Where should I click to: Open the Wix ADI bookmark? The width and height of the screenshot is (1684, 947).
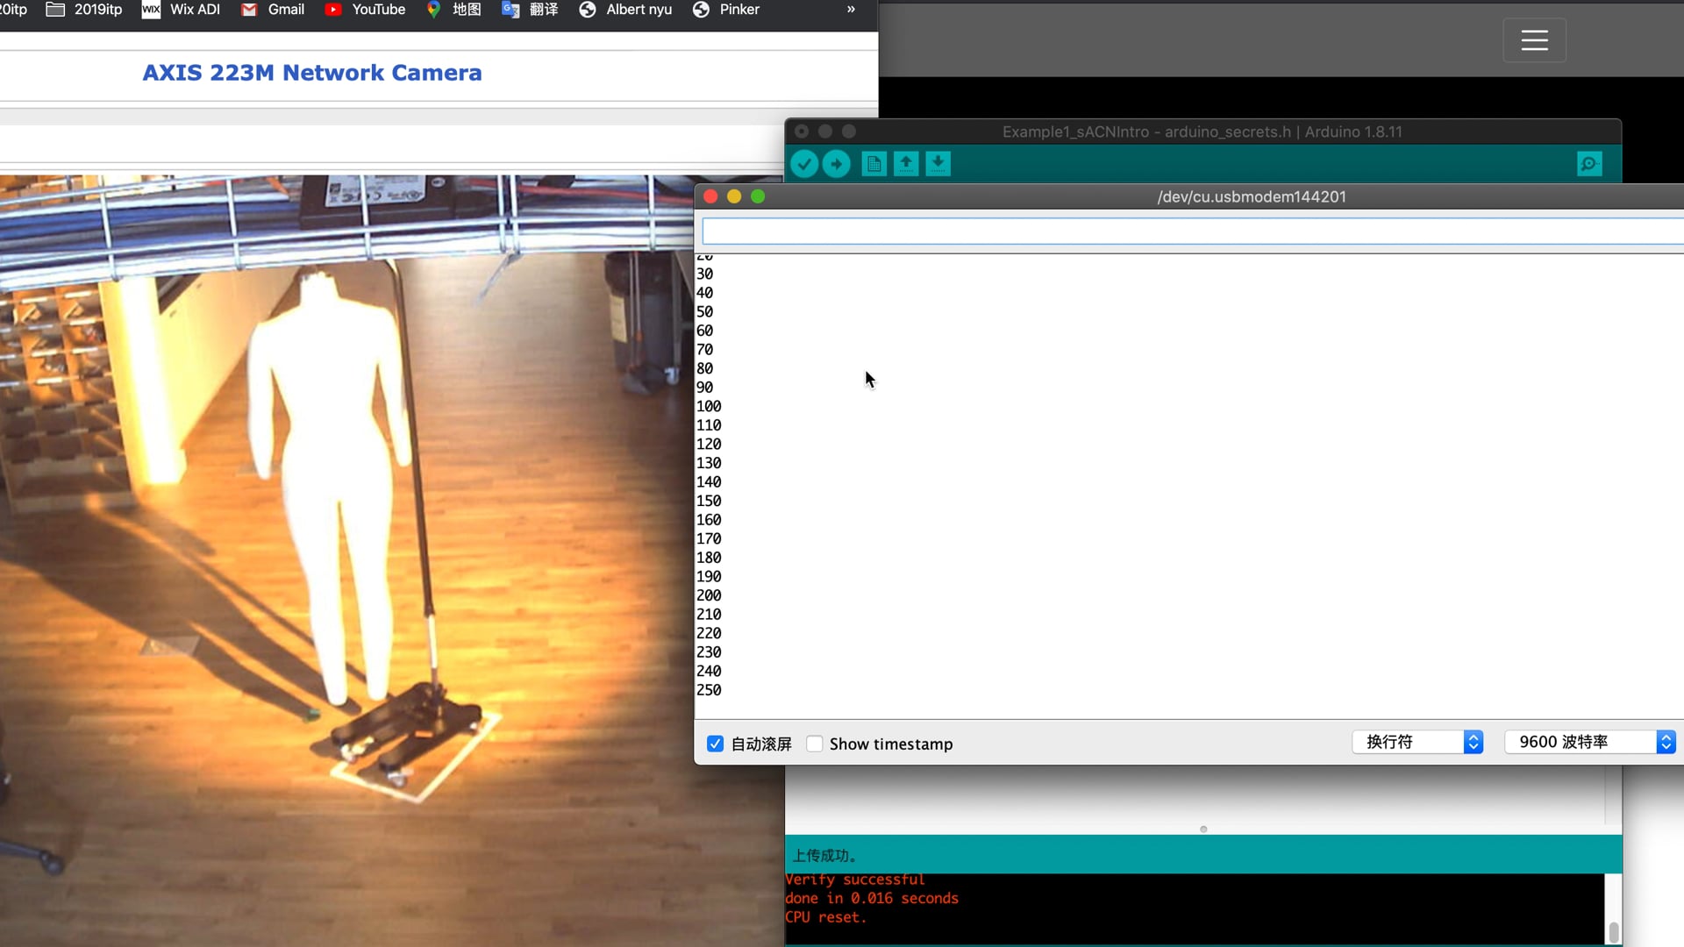182,10
